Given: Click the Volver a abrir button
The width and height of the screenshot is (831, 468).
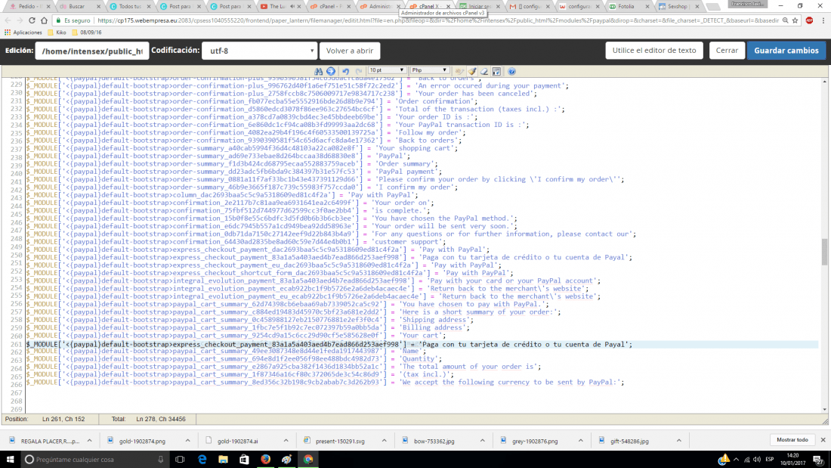Looking at the screenshot, I should [x=350, y=51].
